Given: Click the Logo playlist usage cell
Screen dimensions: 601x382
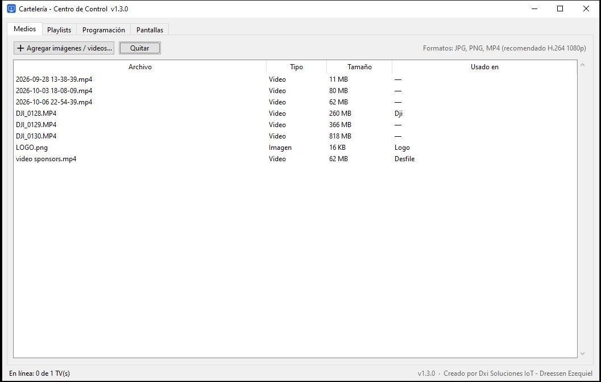Looking at the screenshot, I should [402, 148].
